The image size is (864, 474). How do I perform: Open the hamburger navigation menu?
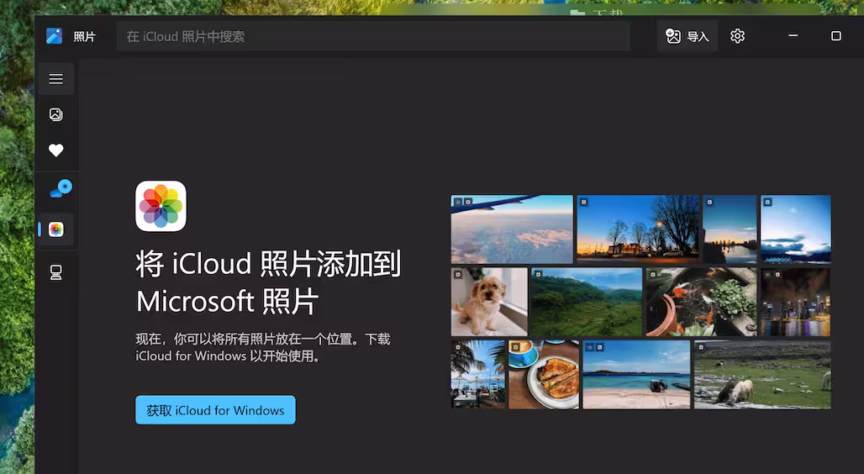[55, 79]
